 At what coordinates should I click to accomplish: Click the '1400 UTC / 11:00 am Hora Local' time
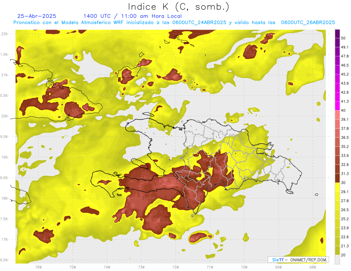point(133,16)
